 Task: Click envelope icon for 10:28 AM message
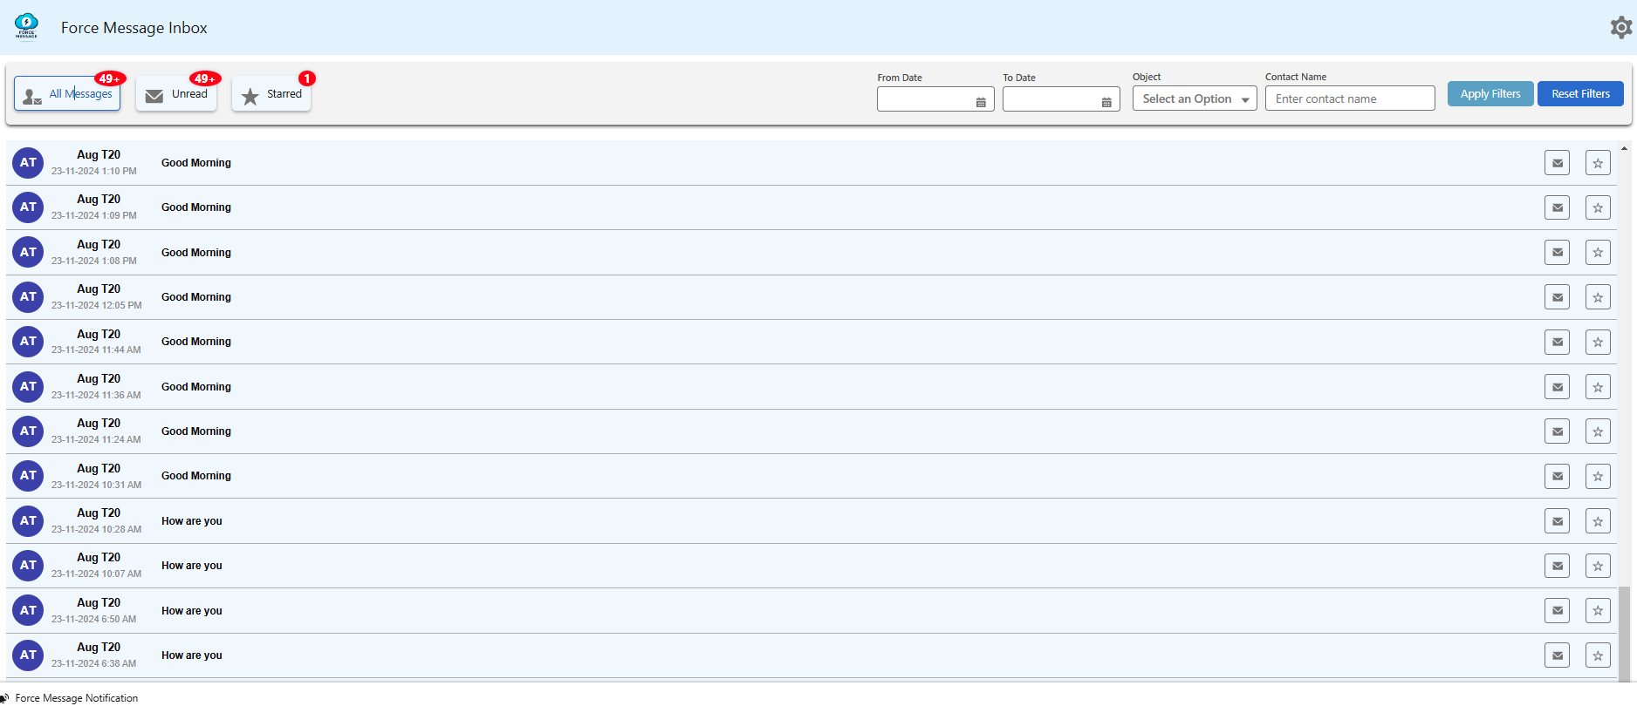point(1557,521)
